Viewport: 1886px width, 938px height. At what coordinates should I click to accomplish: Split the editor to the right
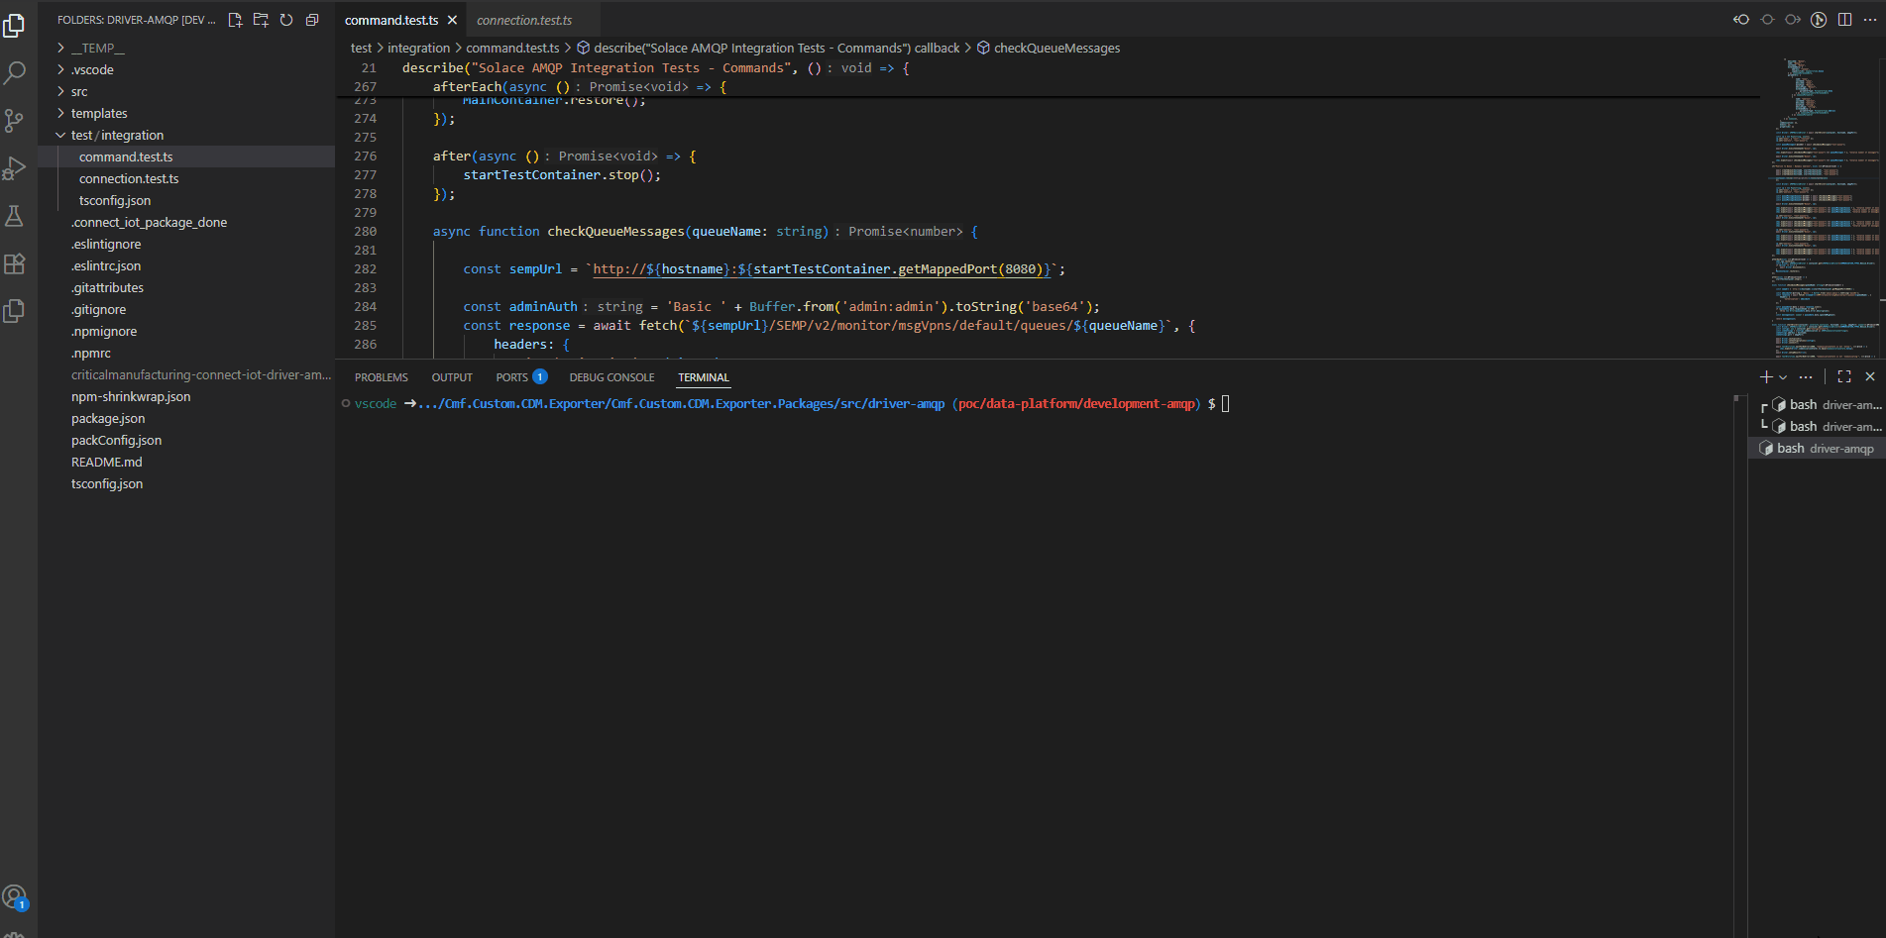tap(1844, 20)
